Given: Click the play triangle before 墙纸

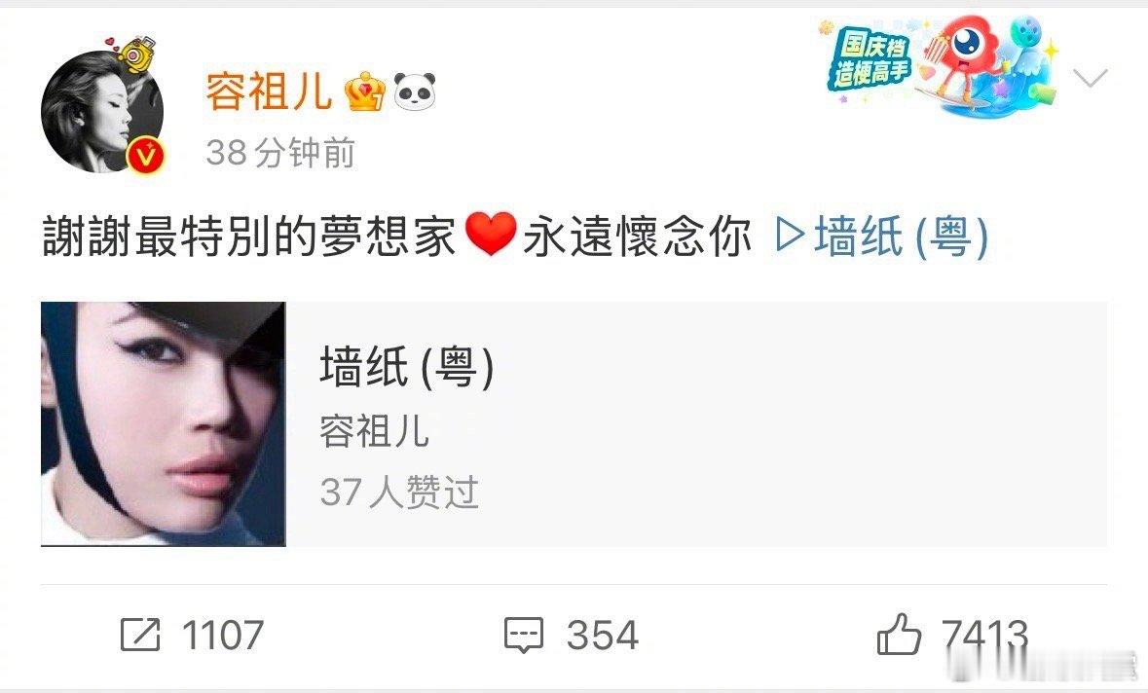Looking at the screenshot, I should point(790,237).
